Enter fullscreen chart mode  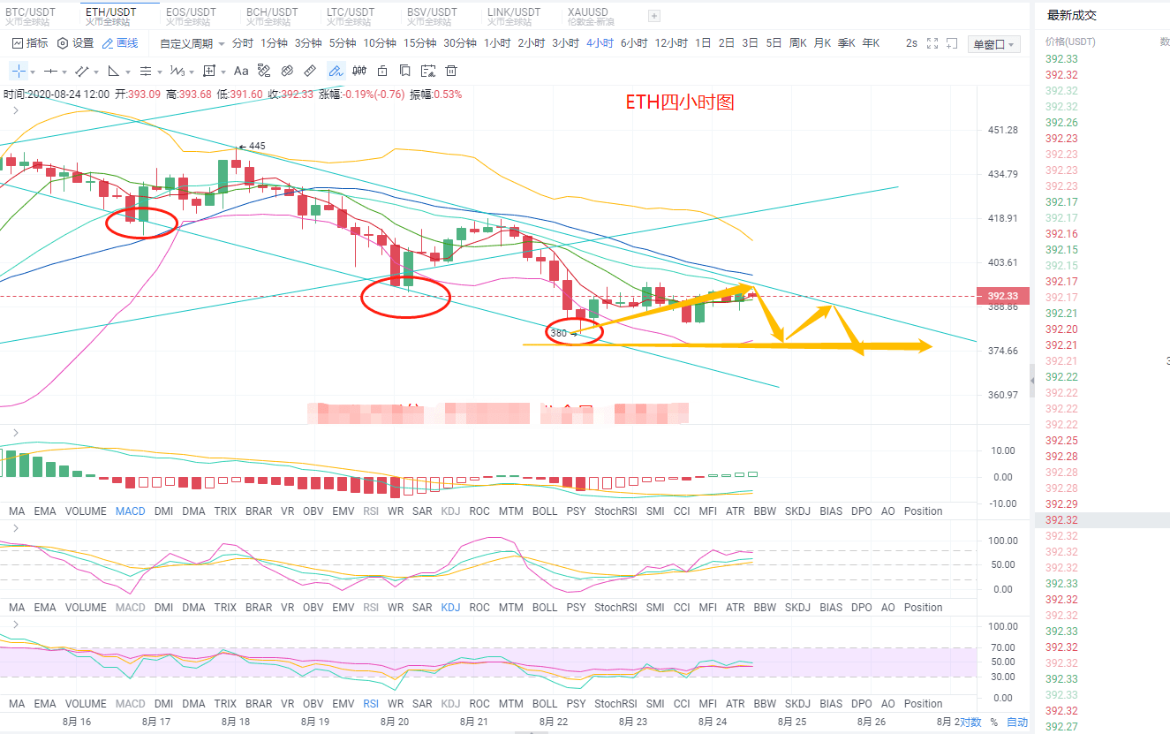932,43
